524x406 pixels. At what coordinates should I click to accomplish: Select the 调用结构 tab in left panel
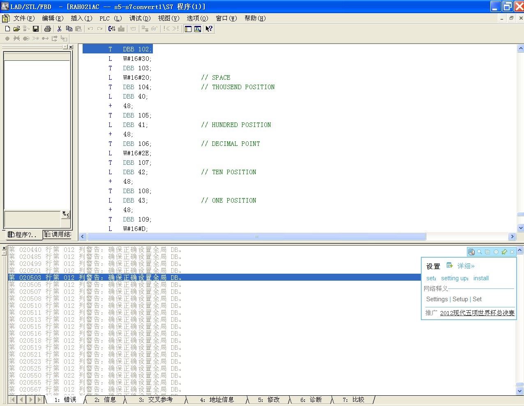58,234
